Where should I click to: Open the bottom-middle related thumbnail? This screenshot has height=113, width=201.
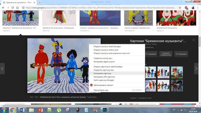point(163,86)
